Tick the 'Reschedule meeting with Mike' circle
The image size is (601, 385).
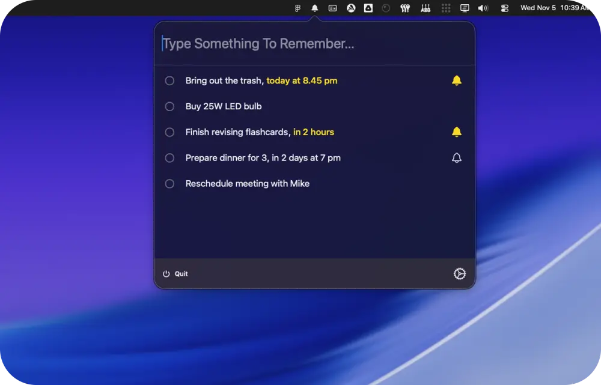click(169, 184)
